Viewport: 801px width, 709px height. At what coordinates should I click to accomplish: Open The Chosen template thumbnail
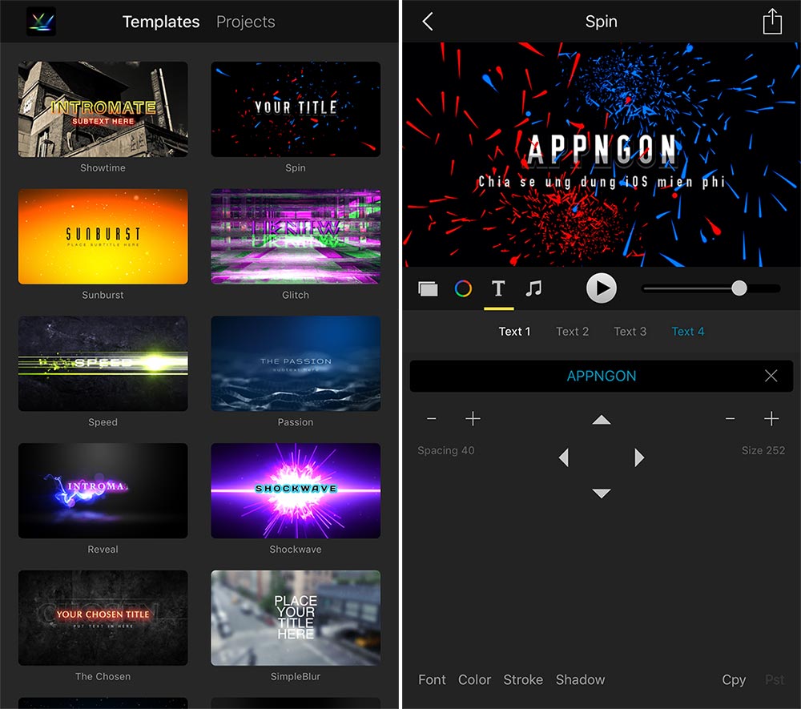(x=103, y=618)
